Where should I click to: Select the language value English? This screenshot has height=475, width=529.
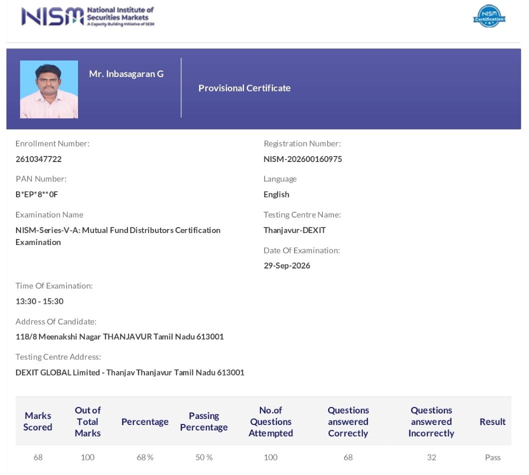click(276, 194)
